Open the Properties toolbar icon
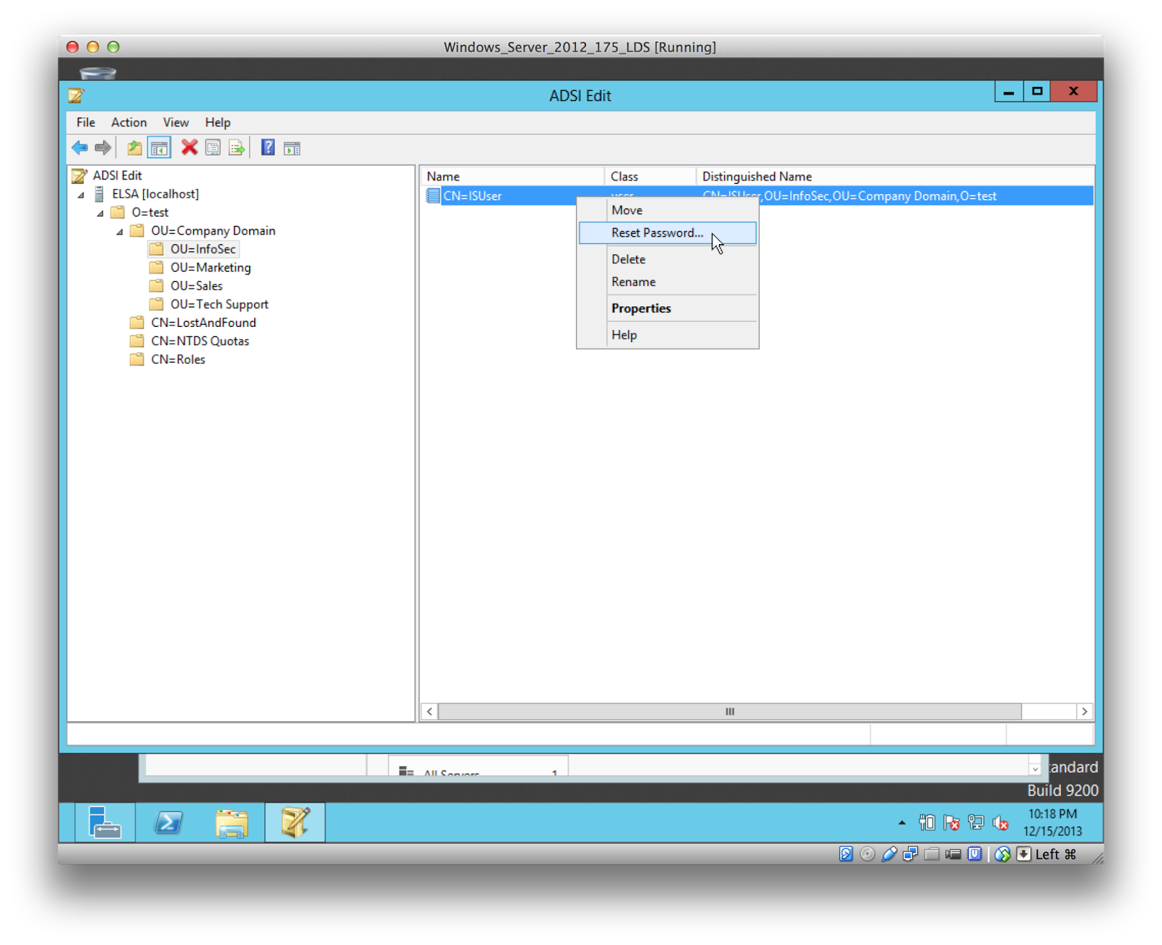This screenshot has height=945, width=1162. 213,148
